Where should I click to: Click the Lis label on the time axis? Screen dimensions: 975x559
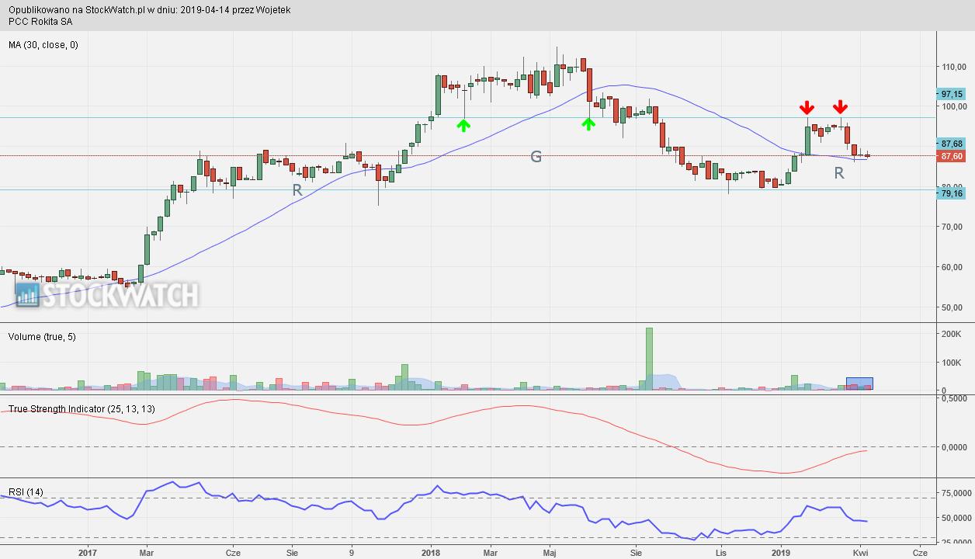(x=720, y=553)
